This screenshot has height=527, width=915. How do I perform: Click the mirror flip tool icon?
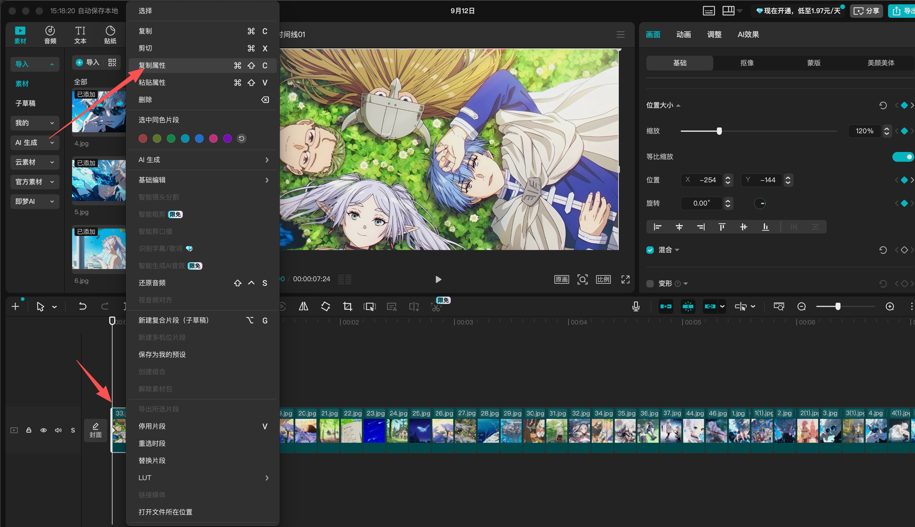tap(304, 307)
